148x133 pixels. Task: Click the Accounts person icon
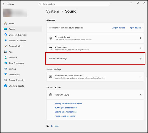pos(6,57)
